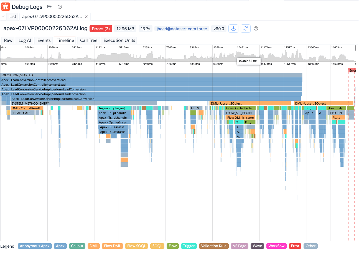Click help icon beside Debug Logs title

[x=60, y=7]
